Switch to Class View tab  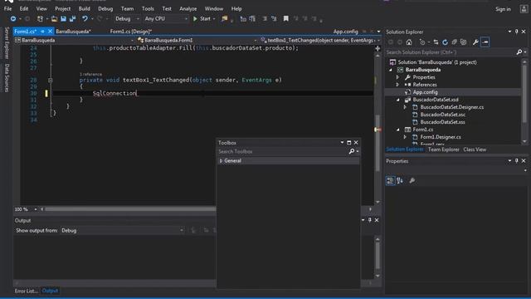pos(475,149)
